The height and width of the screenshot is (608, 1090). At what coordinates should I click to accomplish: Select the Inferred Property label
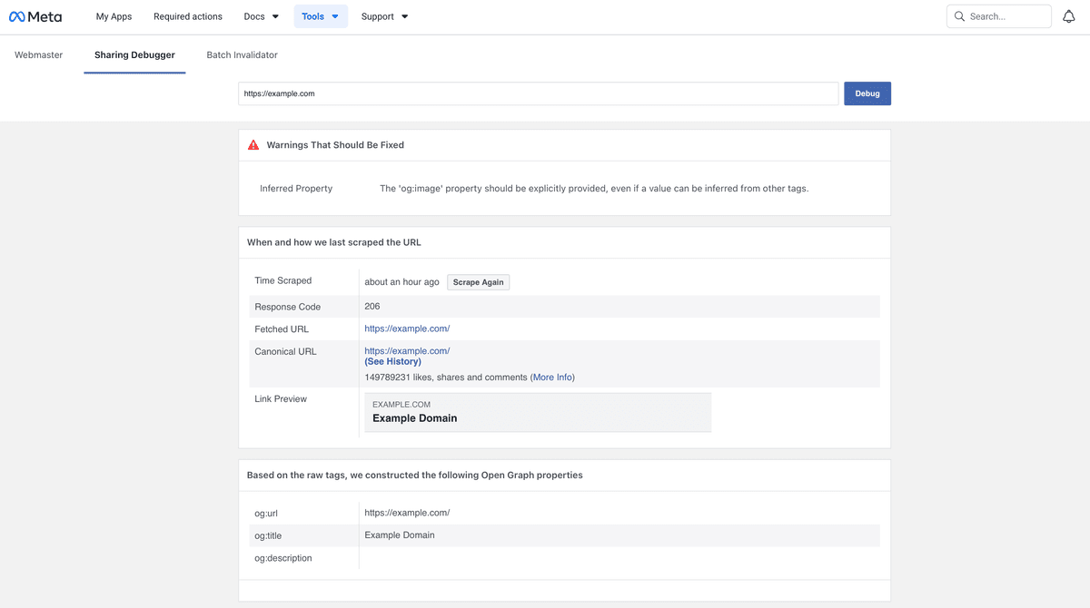click(296, 189)
